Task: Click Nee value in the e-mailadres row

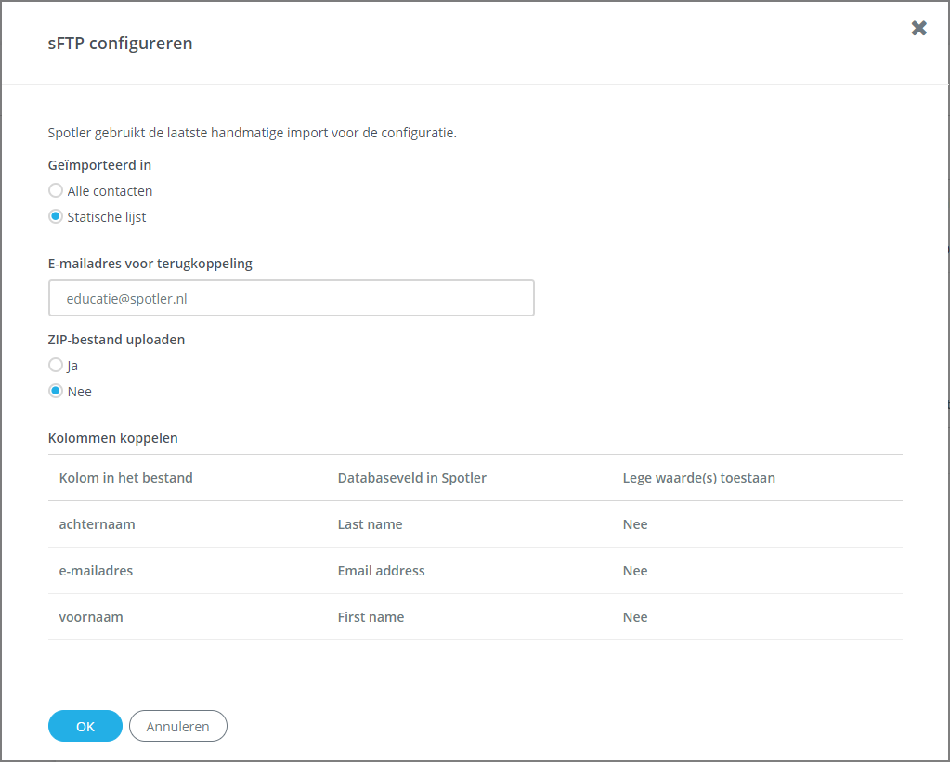Action: click(635, 571)
